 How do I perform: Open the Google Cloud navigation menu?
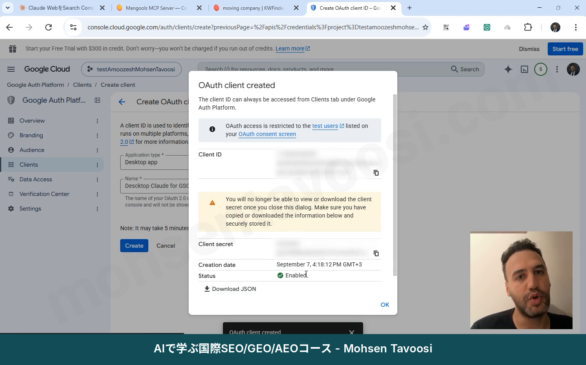coord(11,69)
